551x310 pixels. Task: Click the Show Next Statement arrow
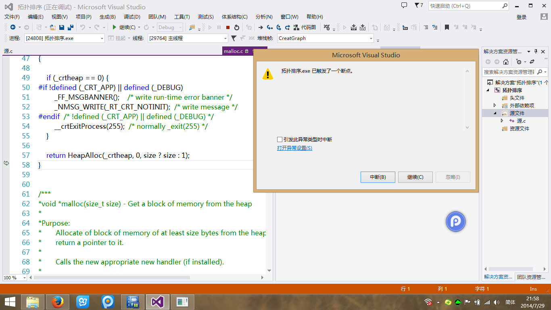click(x=261, y=27)
